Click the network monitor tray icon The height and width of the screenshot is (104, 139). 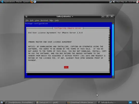(110, 2)
